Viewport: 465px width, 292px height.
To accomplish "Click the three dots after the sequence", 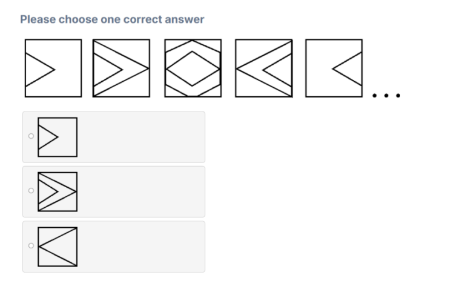I will [386, 95].
